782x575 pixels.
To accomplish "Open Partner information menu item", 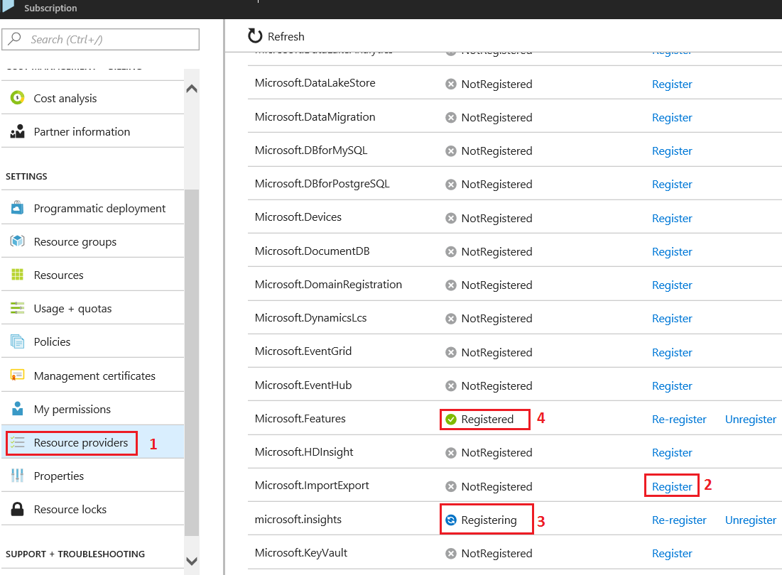I will [93, 131].
